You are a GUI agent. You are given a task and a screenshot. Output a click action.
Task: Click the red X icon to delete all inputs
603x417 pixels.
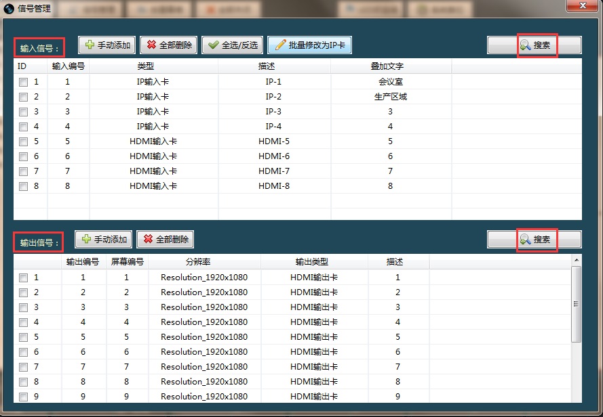(x=151, y=45)
